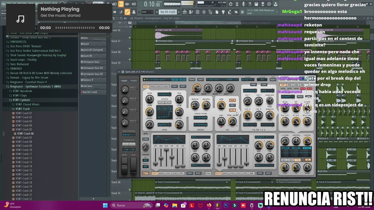Open the MTRX matrix button
Image resolution: width=374 pixels, height=210 pixels.
tap(208, 173)
